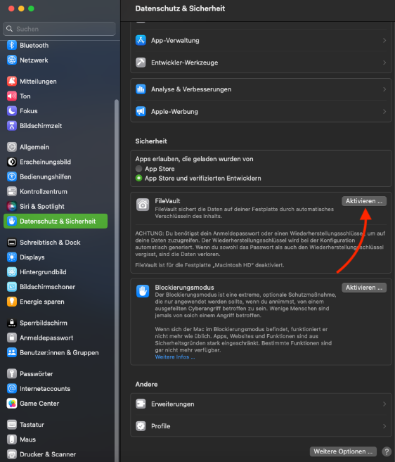Click the sidebar vertical scrollbar
Screen dimensions: 395x462
coord(117,280)
